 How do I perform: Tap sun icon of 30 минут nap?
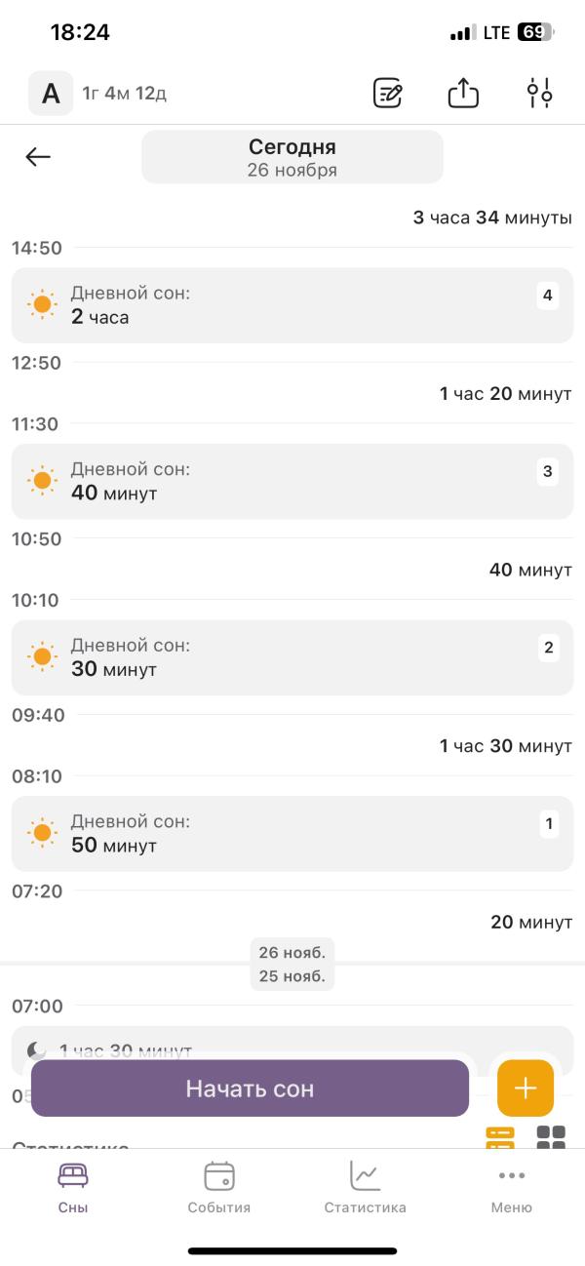click(42, 657)
